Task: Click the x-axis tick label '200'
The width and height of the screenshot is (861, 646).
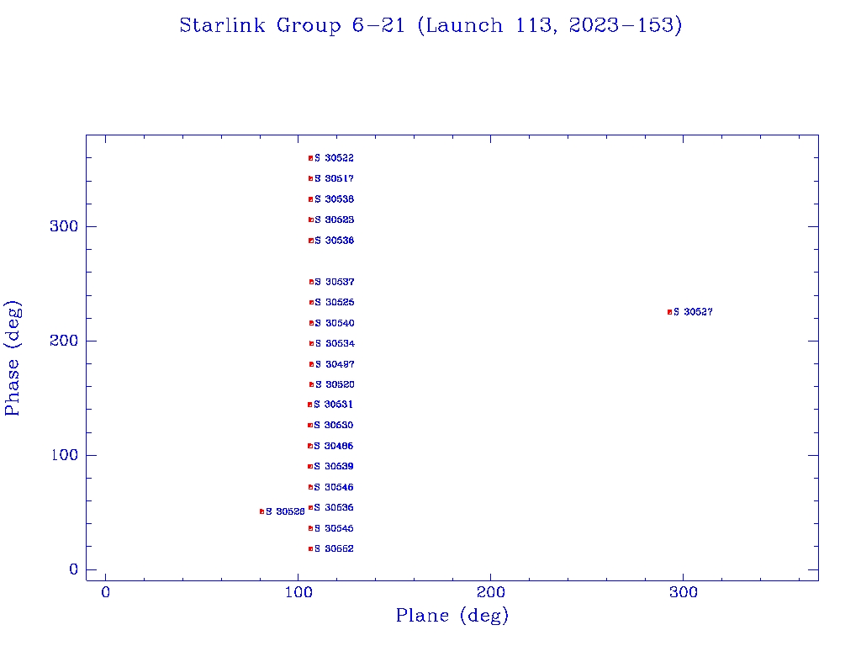Action: click(491, 592)
